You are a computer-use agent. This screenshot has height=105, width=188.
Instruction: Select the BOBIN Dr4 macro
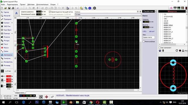(x=167, y=30)
